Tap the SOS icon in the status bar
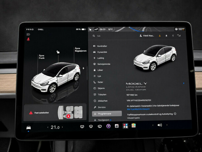 click(96, 29)
